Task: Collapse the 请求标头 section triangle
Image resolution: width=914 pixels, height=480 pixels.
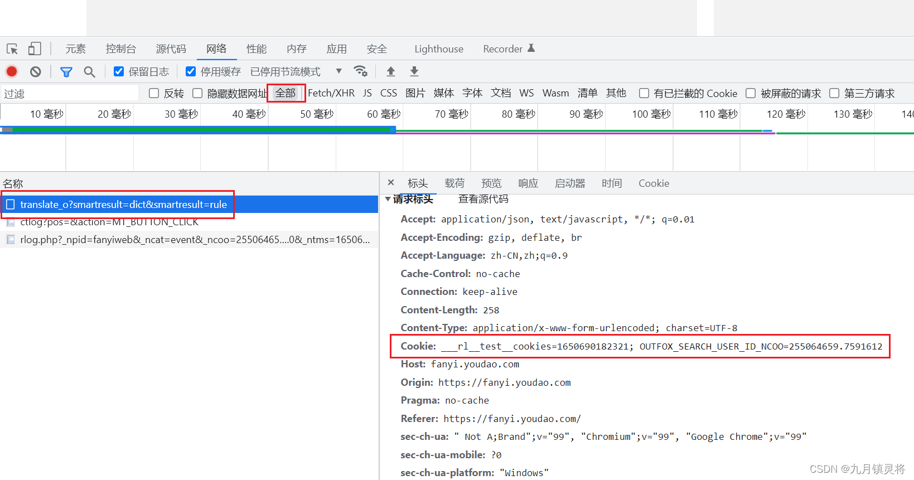Action: click(388, 199)
